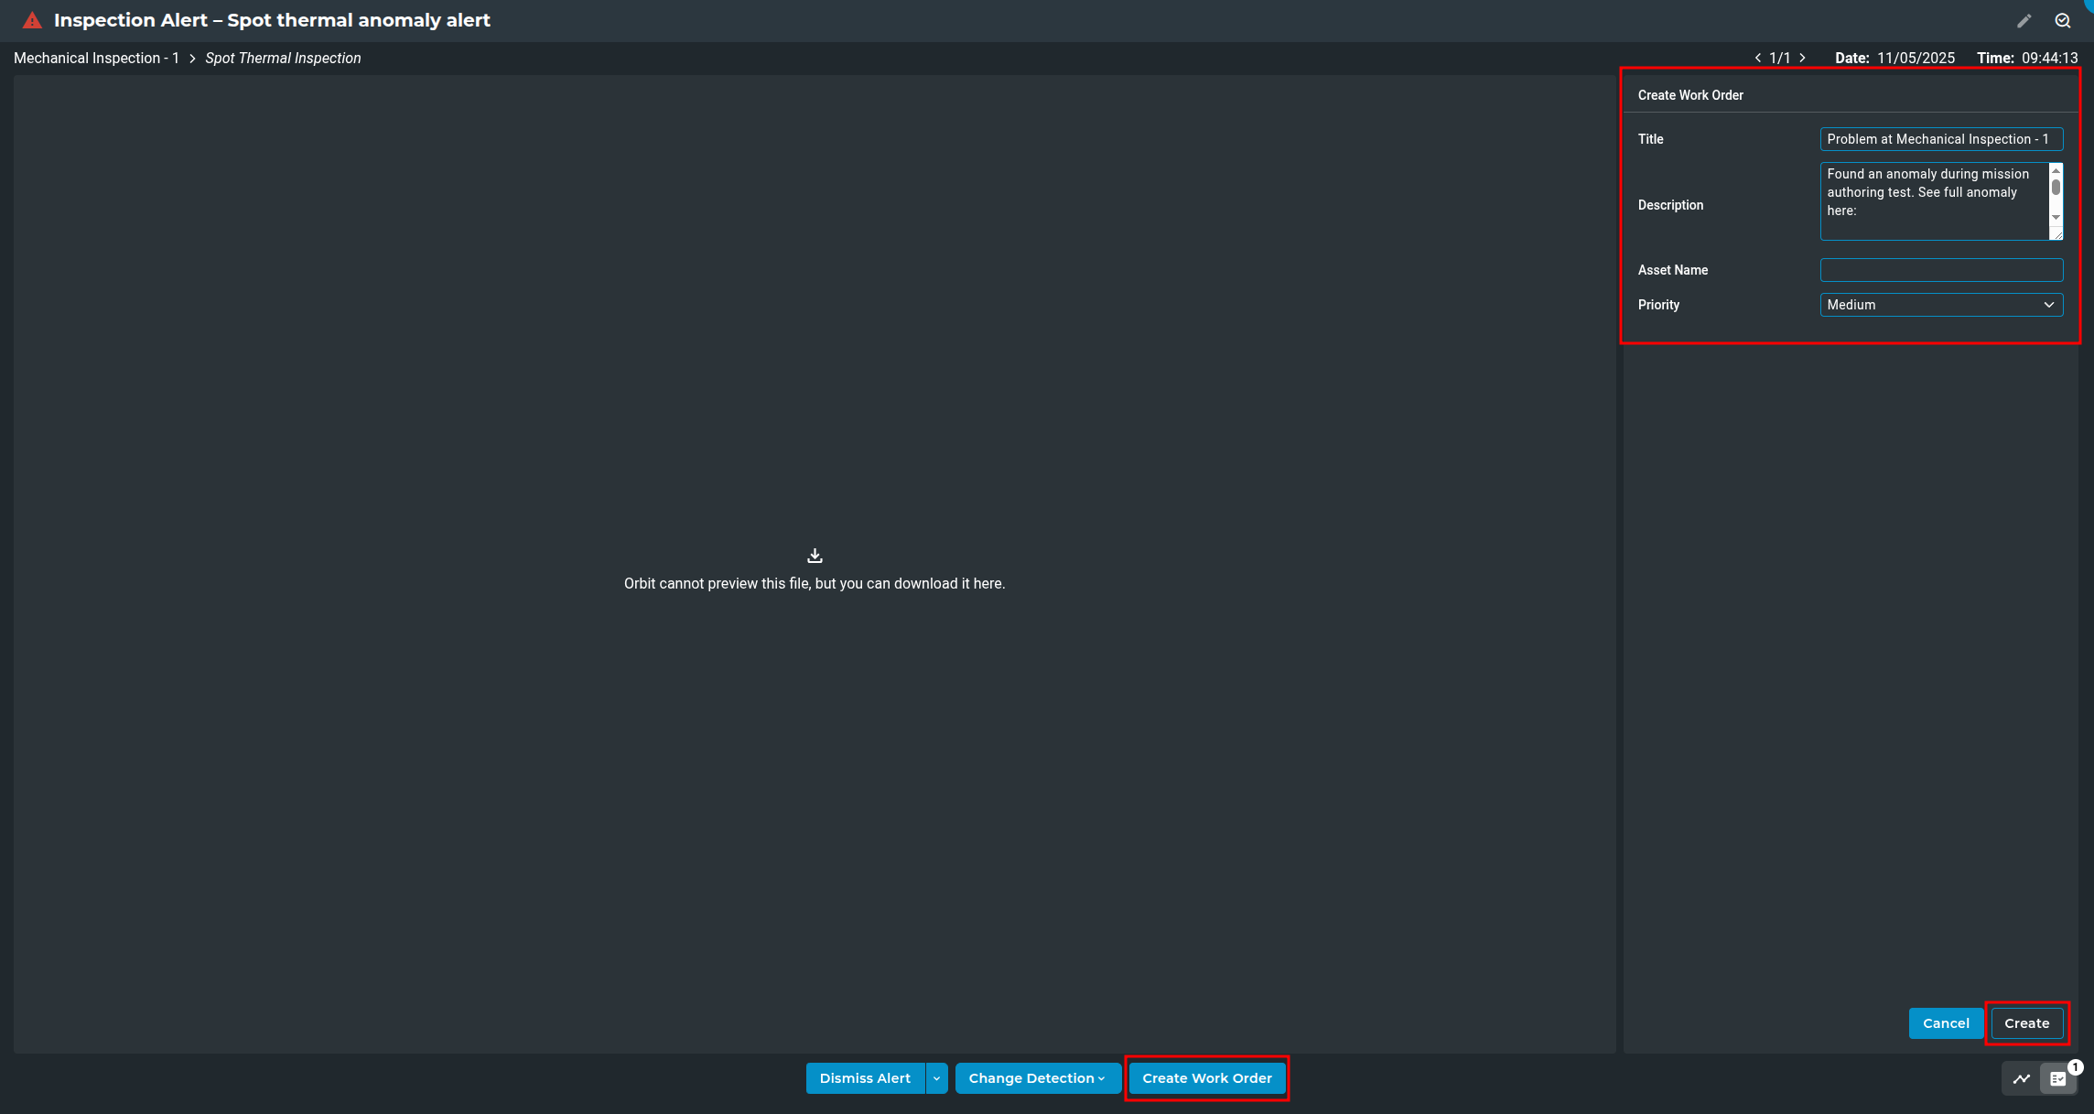Image resolution: width=2094 pixels, height=1114 pixels.
Task: Click the Create button in work order panel
Action: coord(2026,1023)
